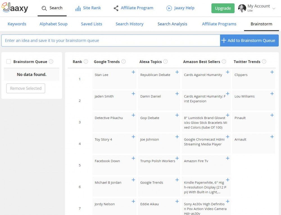
Task: Go to Affiliate Program page
Action: click(x=133, y=8)
